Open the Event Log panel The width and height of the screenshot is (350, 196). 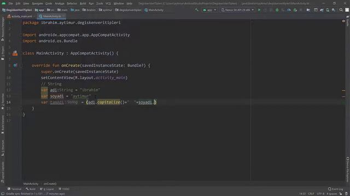coord(336,189)
